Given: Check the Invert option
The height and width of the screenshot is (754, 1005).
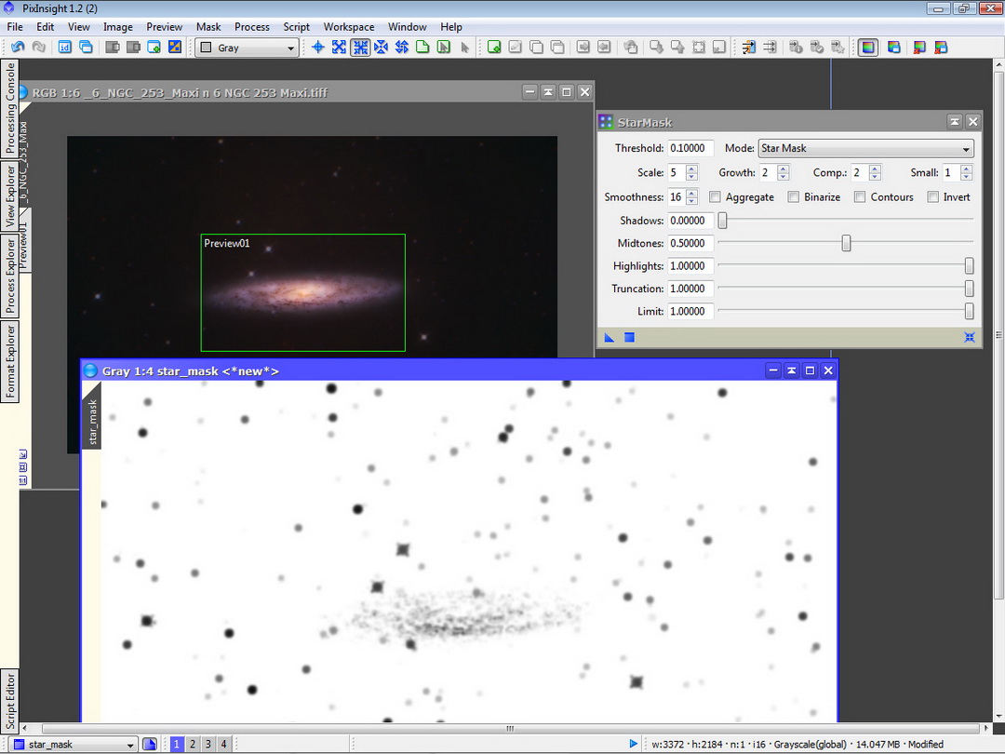Looking at the screenshot, I should coord(933,197).
